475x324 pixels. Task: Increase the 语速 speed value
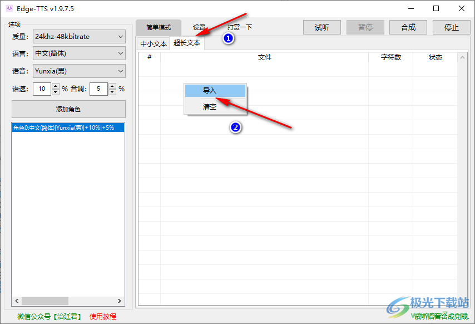tap(56, 86)
